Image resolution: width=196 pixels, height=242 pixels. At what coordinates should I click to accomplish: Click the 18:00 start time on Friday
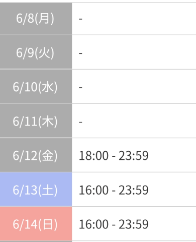93,156
